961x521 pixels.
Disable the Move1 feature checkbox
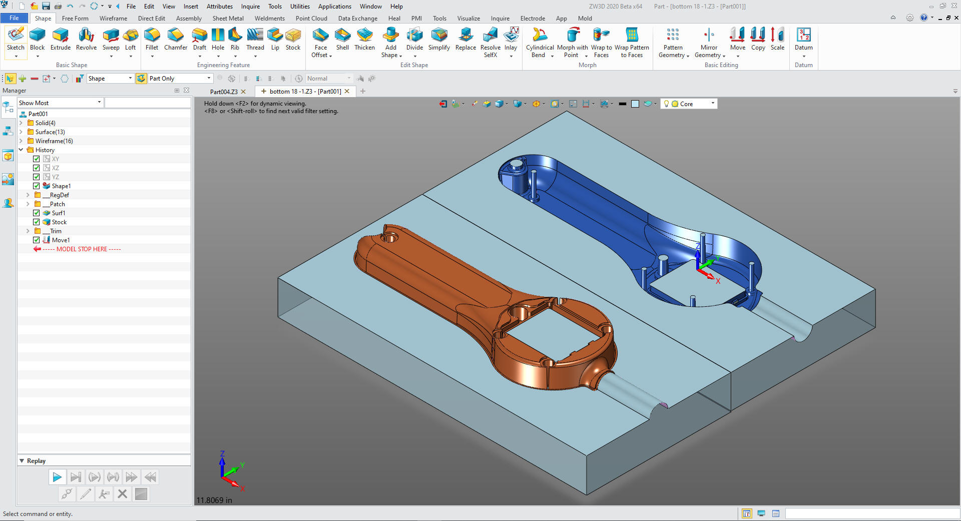pyautogui.click(x=37, y=240)
